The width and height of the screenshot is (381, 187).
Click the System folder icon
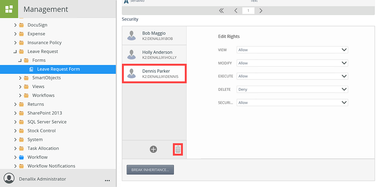[21, 139]
